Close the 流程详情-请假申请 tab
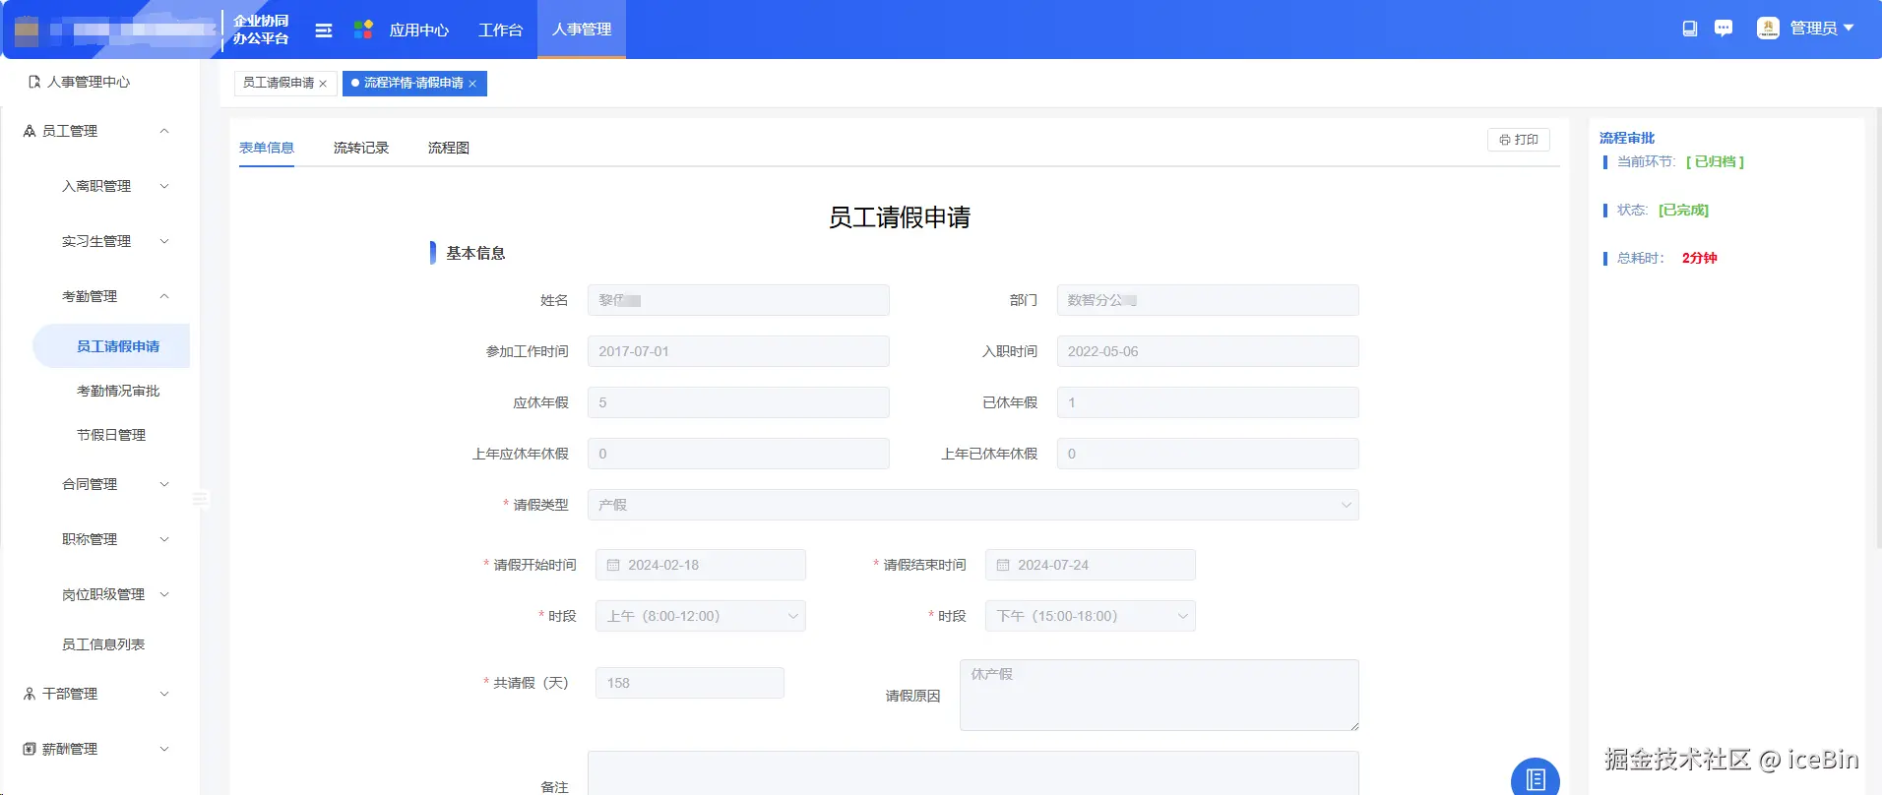1882x795 pixels. click(x=472, y=84)
